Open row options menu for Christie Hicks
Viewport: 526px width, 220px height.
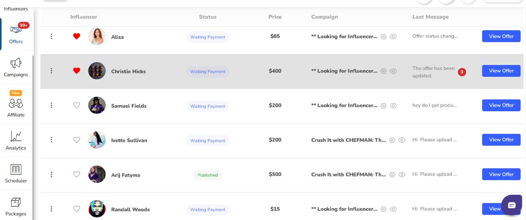tap(51, 71)
